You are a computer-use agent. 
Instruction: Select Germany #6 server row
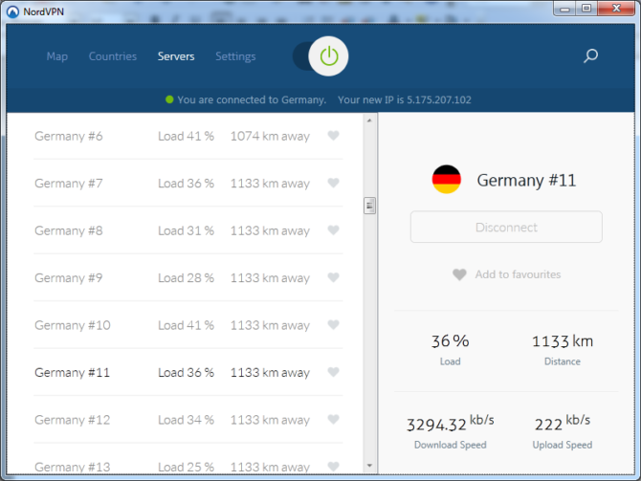point(188,136)
